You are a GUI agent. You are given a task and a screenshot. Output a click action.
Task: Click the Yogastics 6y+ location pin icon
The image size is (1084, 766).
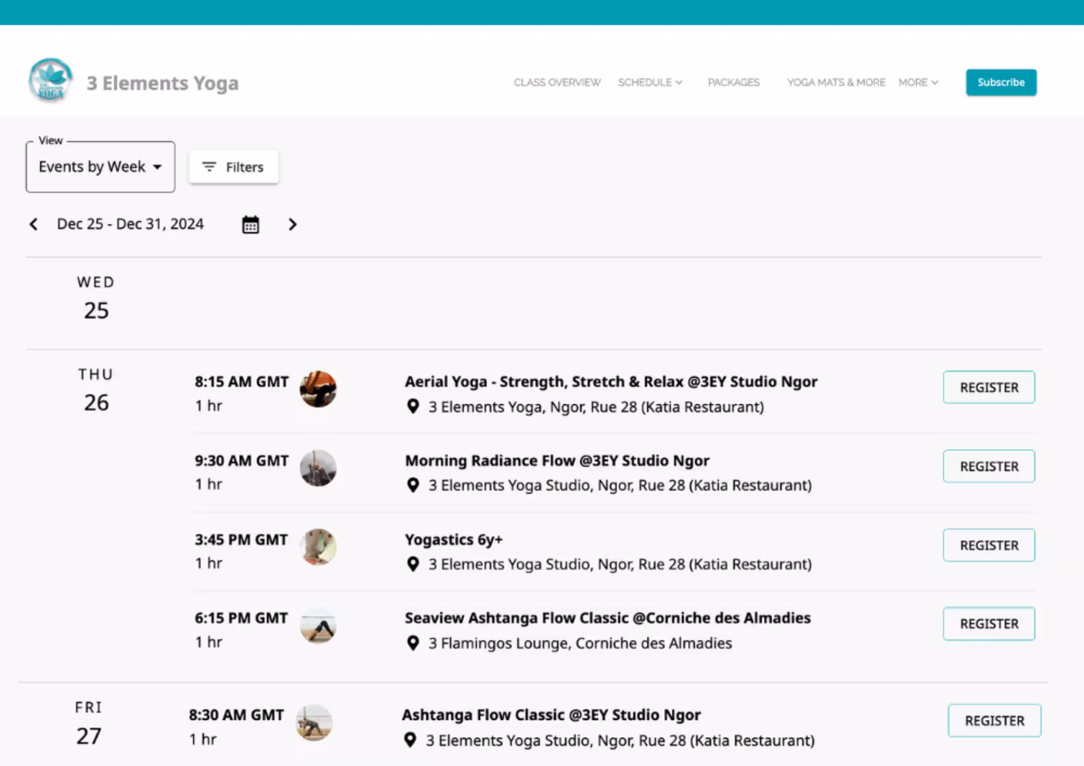click(x=413, y=564)
